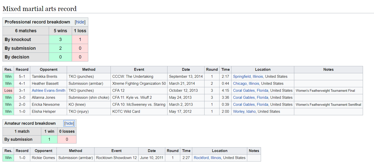Click the 'Loss' result cell
Screen dimensions: 374x166
pos(8,90)
